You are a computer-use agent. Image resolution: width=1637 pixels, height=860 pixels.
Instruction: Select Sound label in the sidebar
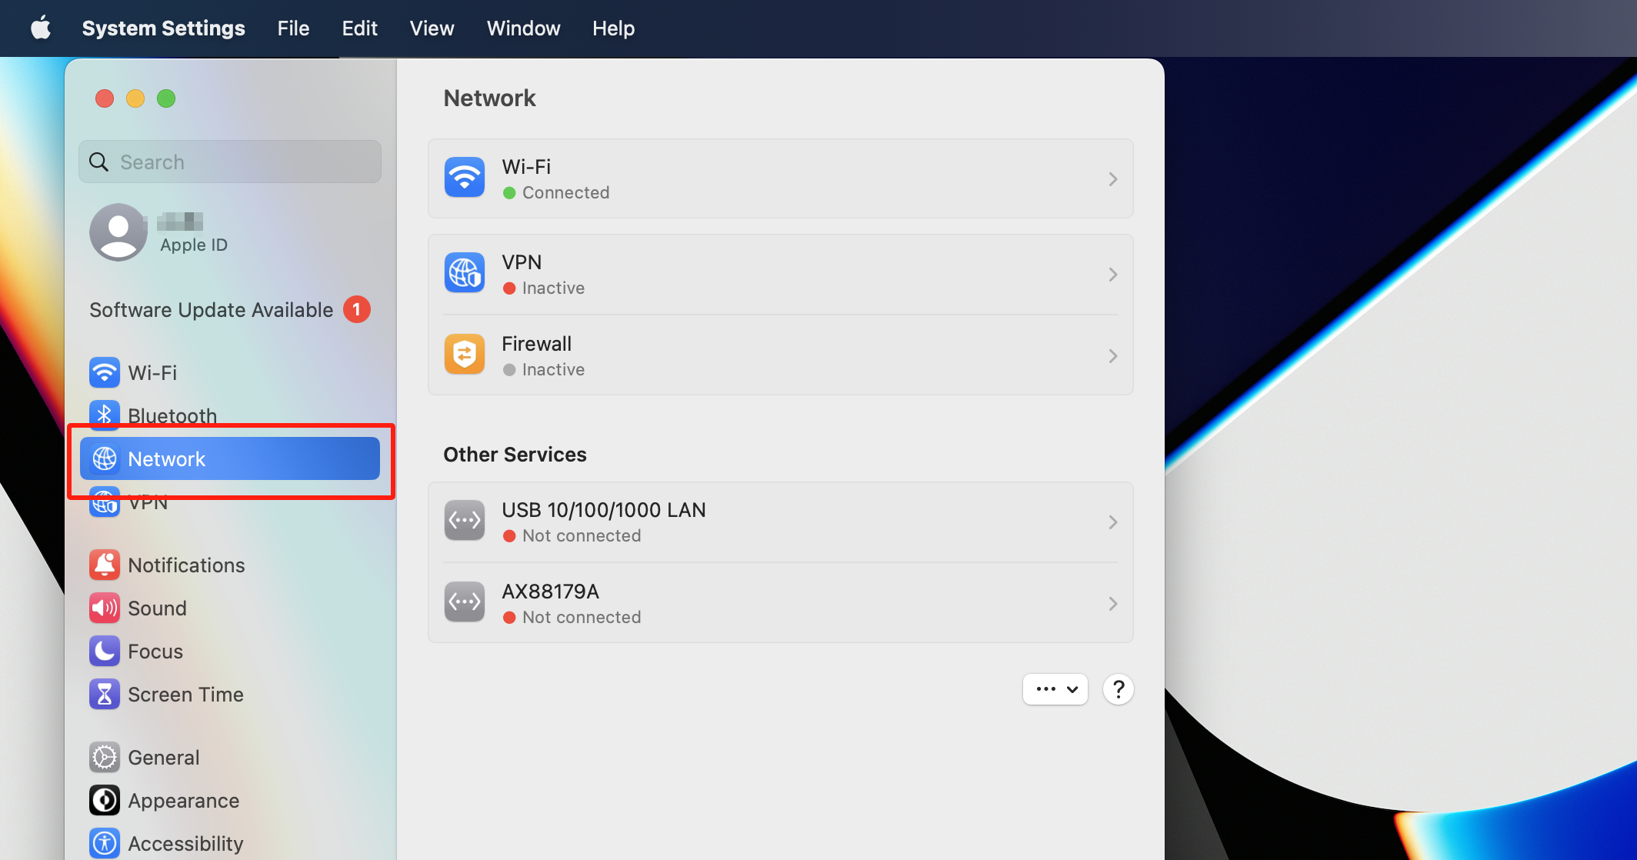(157, 608)
